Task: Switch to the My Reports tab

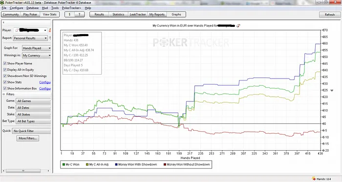Action: (157, 14)
